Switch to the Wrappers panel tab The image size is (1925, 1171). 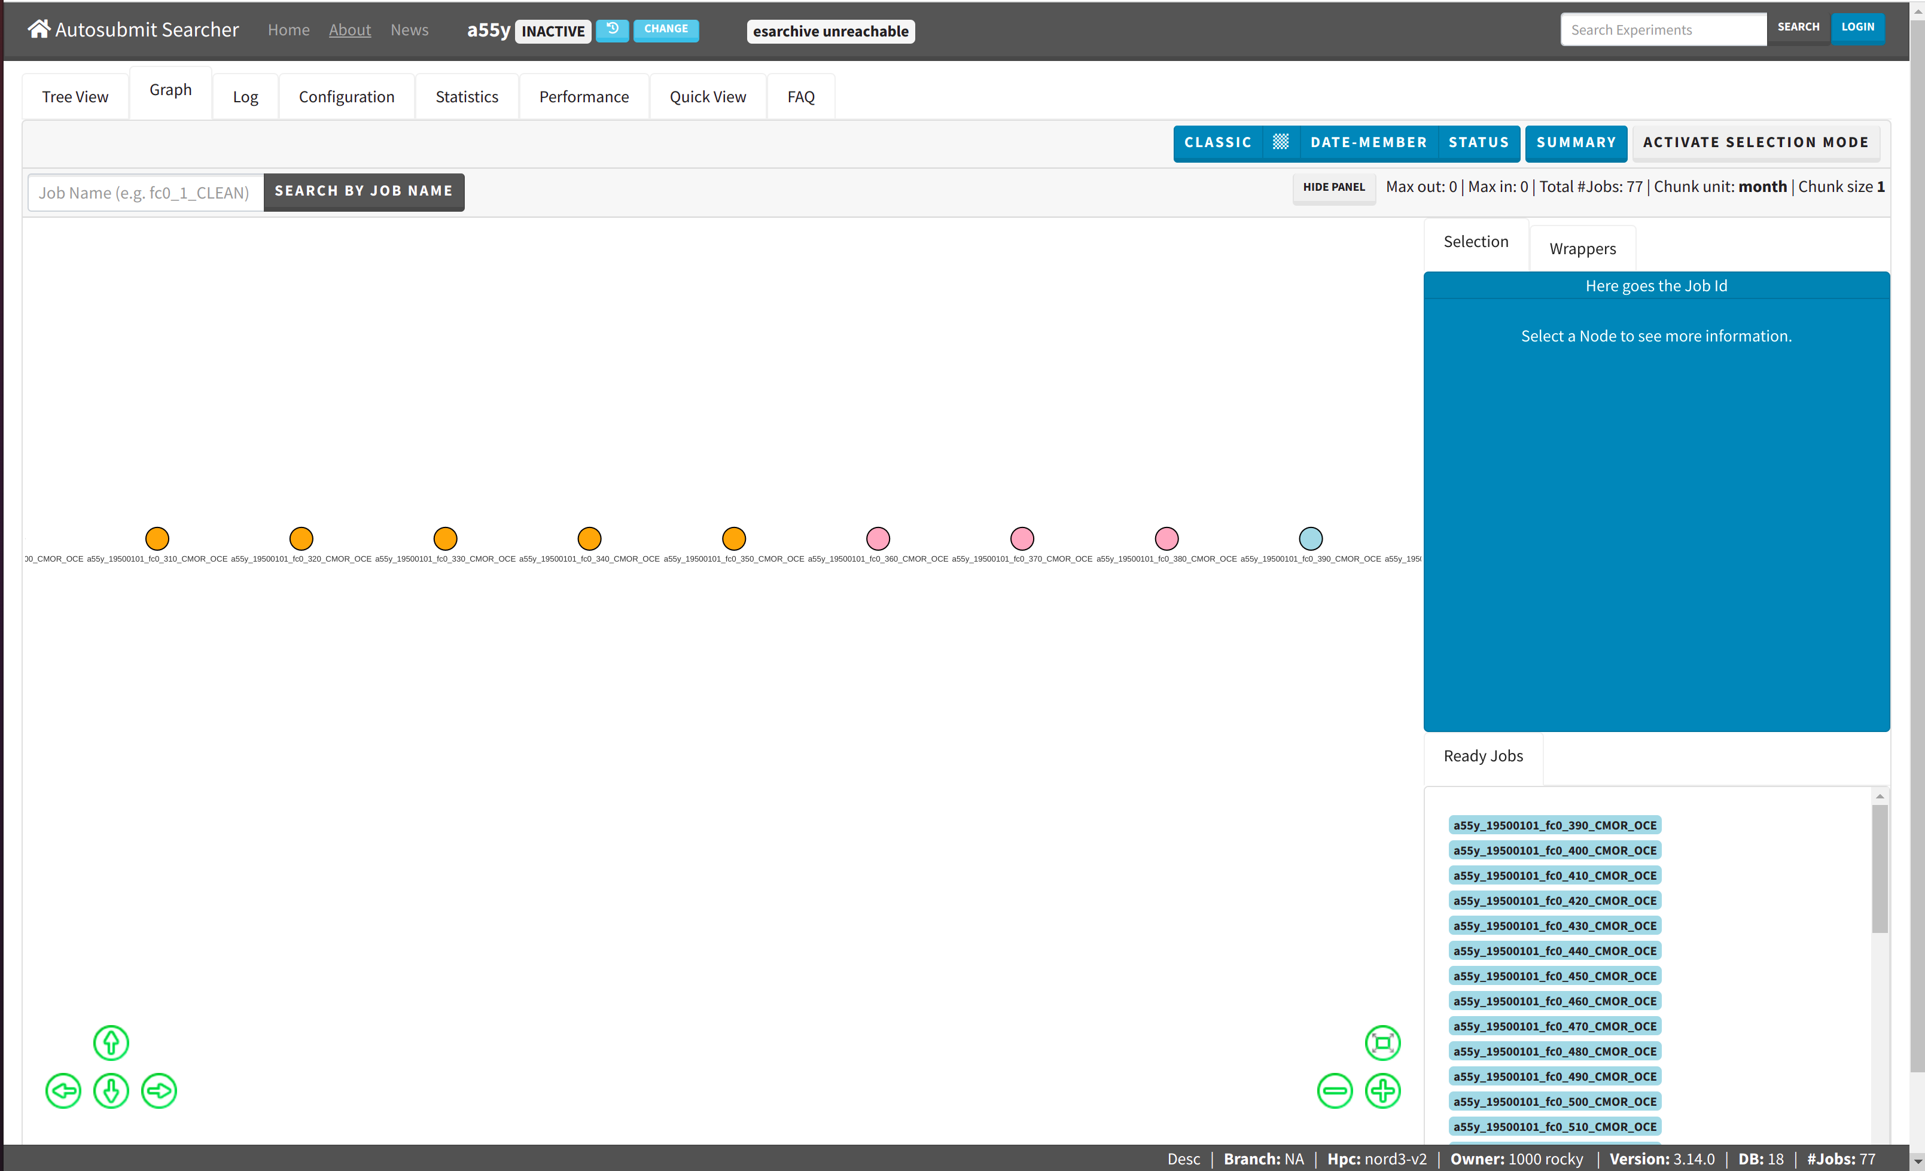pyautogui.click(x=1583, y=249)
